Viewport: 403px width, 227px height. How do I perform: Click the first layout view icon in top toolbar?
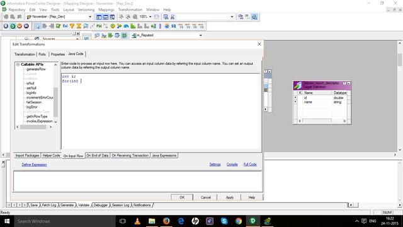[x=99, y=17]
